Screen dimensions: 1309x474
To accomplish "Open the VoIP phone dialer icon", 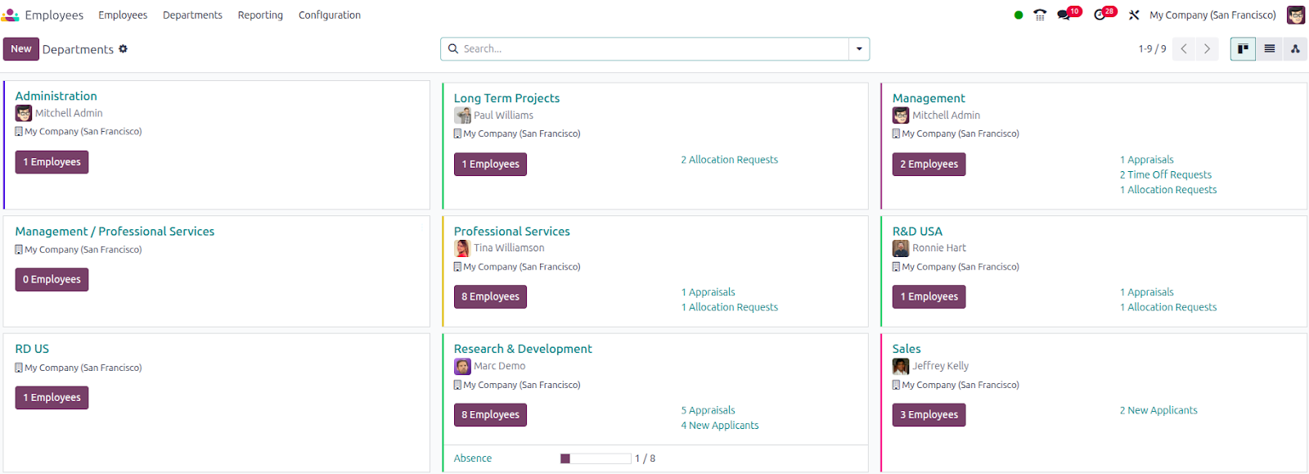I will 1040,15.
